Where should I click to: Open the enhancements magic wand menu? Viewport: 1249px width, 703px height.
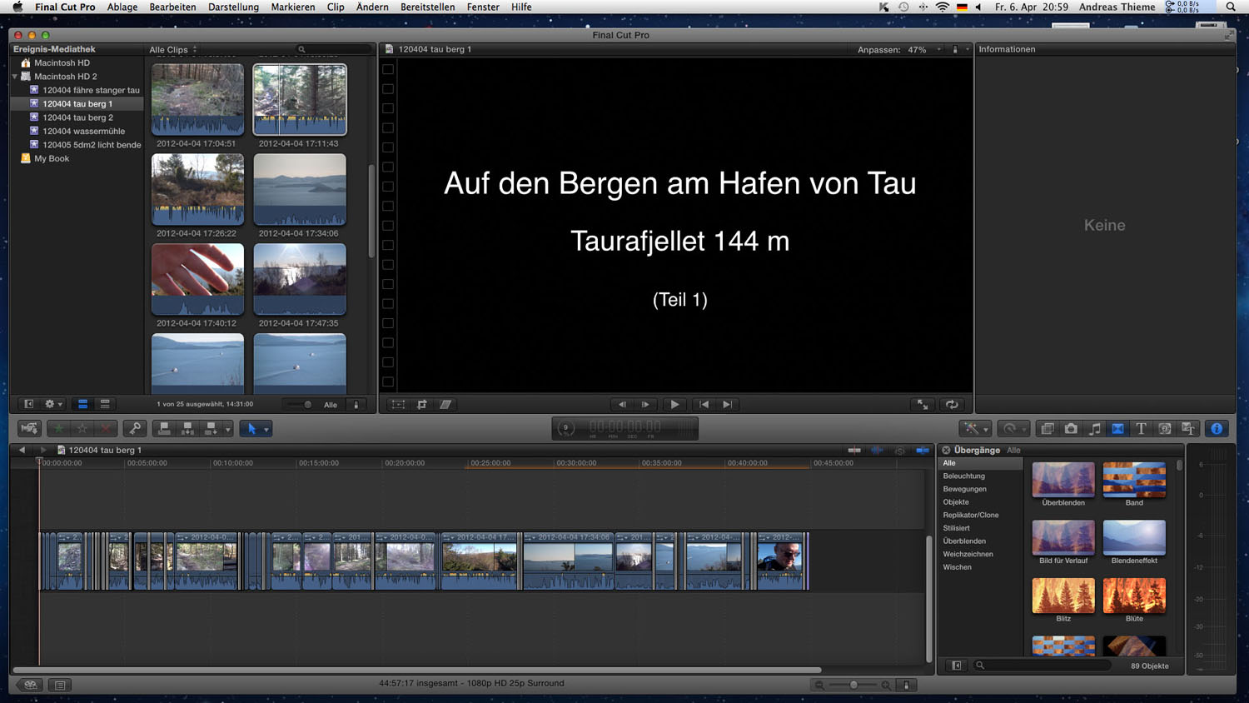point(974,428)
